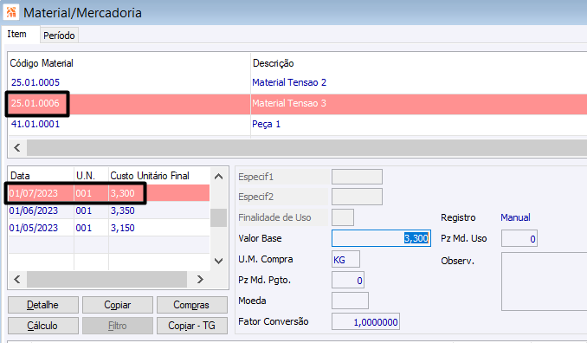The height and width of the screenshot is (343, 587).
Task: Click left arrow of materials horizontal scrollbar
Action: click(17, 147)
